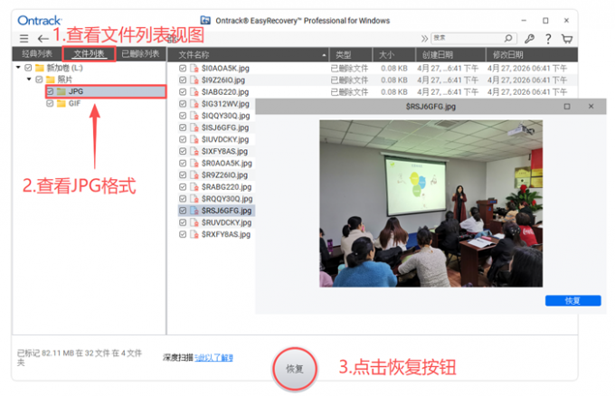Select the GIF folder in tree

(74, 103)
